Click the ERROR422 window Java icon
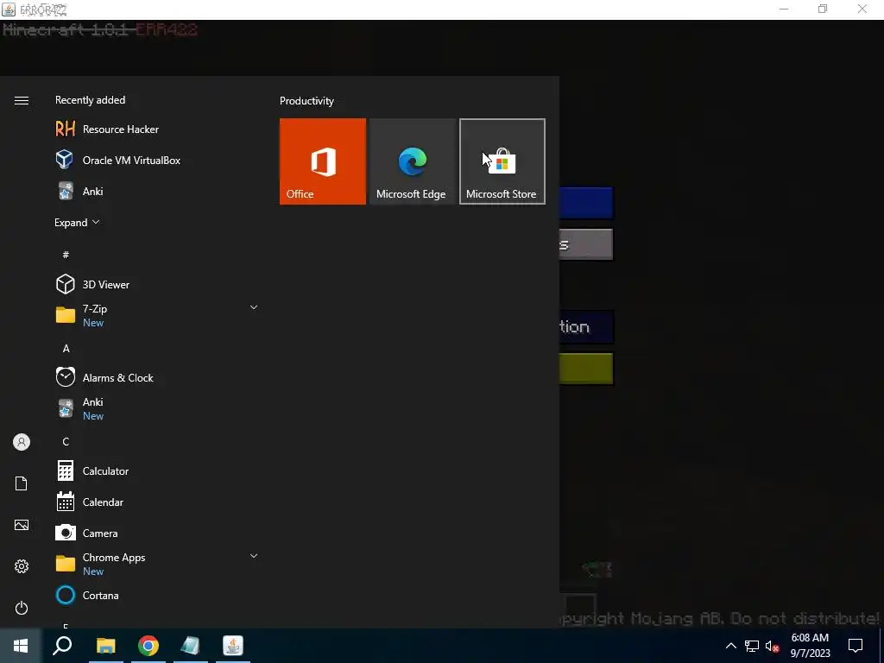Screen dimensions: 884x663 pos(9,9)
